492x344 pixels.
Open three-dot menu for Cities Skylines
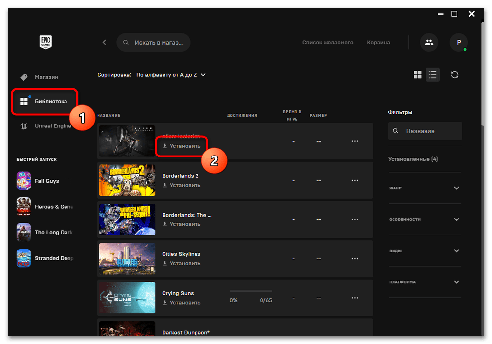(355, 259)
